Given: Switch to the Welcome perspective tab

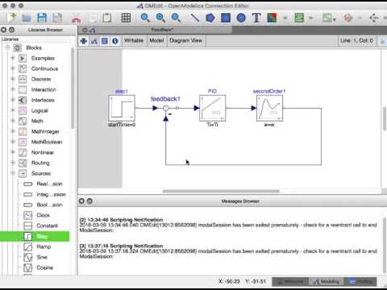Looking at the screenshot, I should coord(291,281).
